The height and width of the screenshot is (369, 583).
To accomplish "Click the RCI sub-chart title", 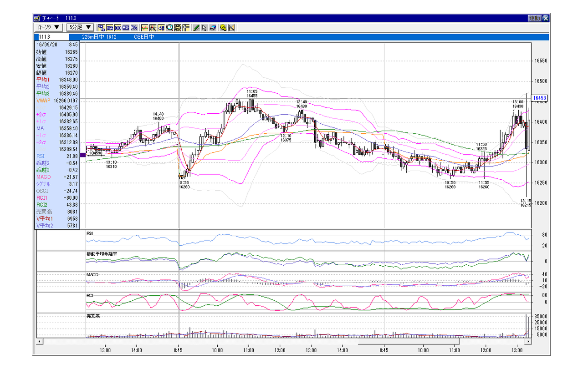I will pyautogui.click(x=90, y=295).
